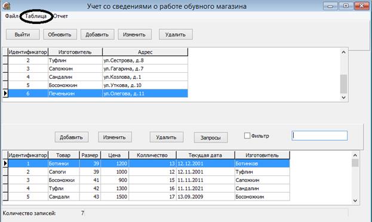Select the Туфли product cell
Viewport: 372px width, 222px height.
pos(63,189)
